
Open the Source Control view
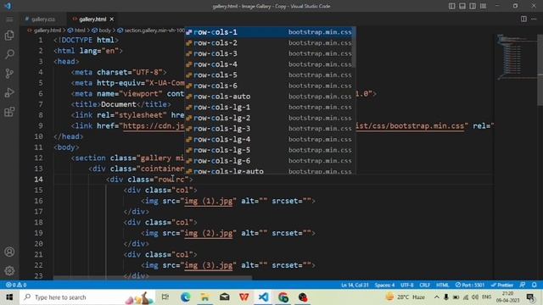coord(9,74)
